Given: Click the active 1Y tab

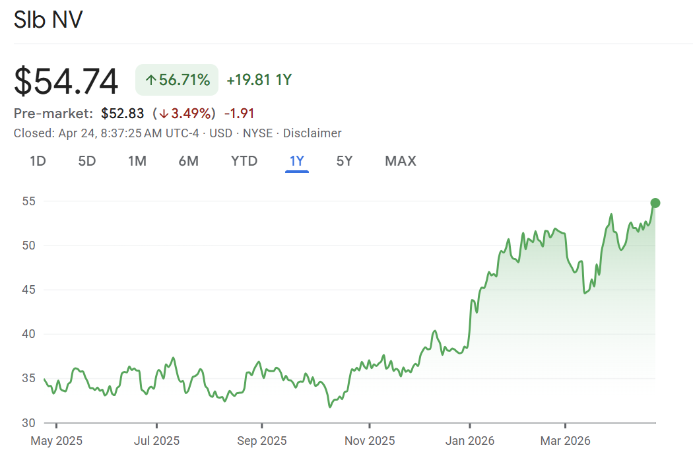Looking at the screenshot, I should click(x=297, y=161).
